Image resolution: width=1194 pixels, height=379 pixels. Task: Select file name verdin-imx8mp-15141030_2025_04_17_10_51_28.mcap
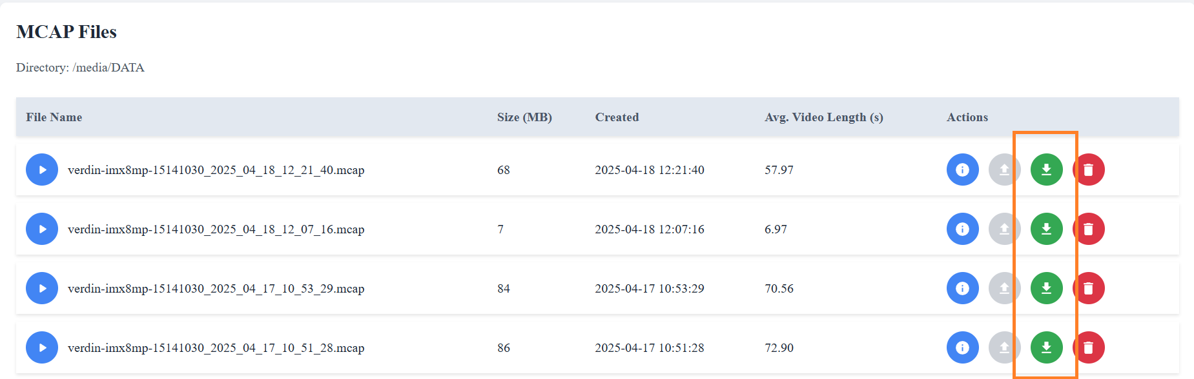point(216,348)
